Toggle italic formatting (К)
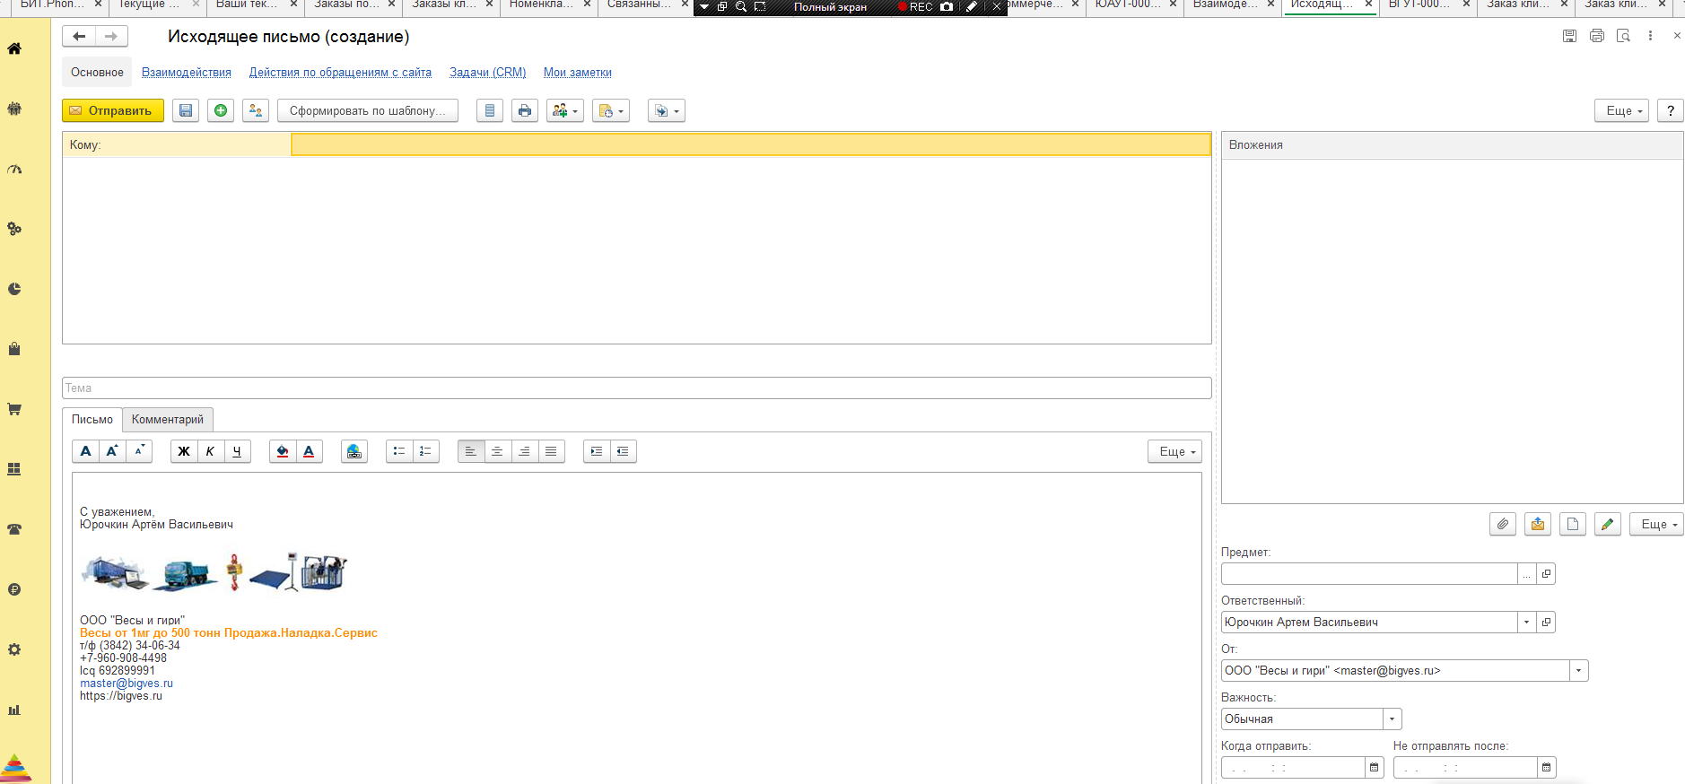 (210, 451)
